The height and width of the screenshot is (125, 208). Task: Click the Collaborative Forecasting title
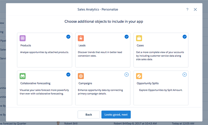35,83
